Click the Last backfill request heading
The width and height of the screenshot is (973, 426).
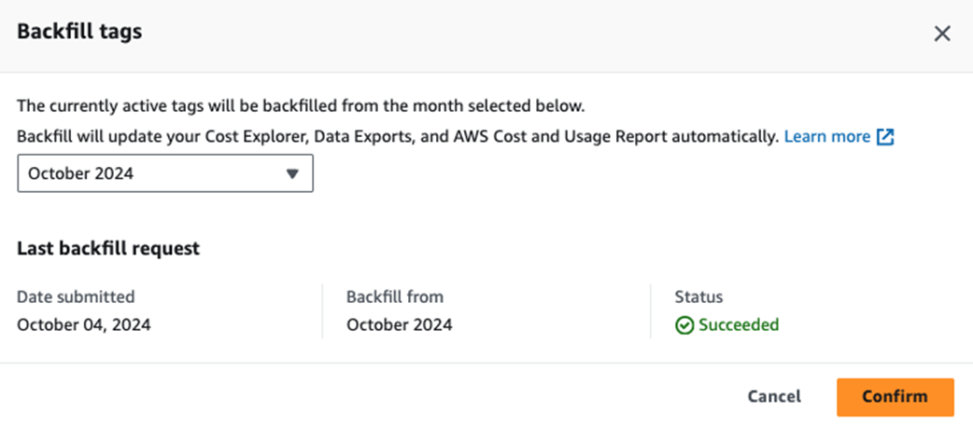(108, 248)
